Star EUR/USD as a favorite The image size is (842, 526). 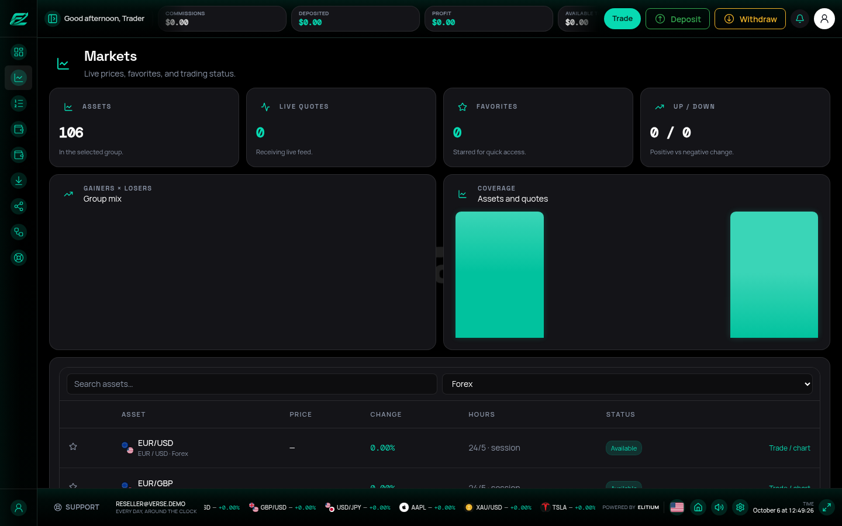click(x=73, y=447)
